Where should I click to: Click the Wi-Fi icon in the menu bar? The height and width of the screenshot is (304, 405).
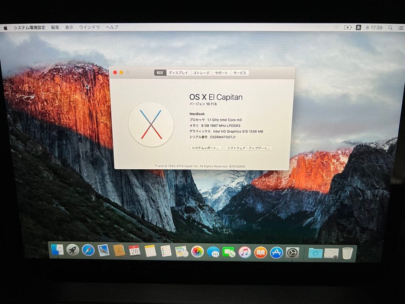tap(337, 27)
